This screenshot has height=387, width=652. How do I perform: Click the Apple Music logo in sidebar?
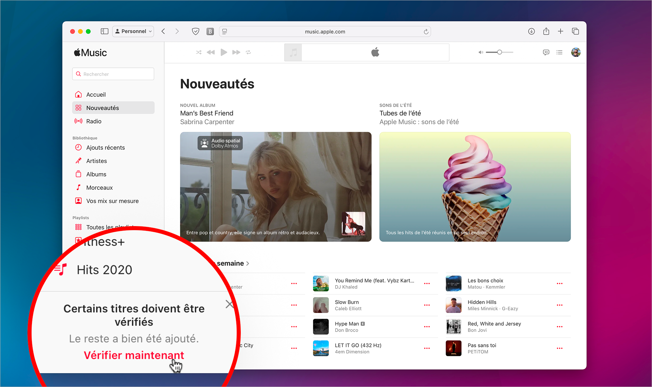pos(90,53)
